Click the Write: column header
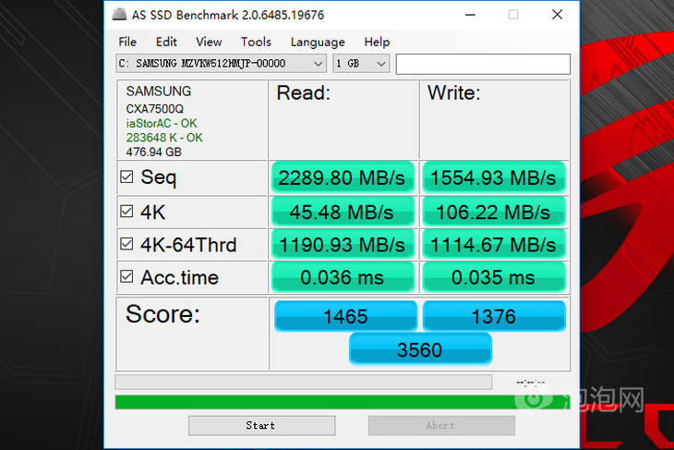The height and width of the screenshot is (450, 674). [453, 93]
